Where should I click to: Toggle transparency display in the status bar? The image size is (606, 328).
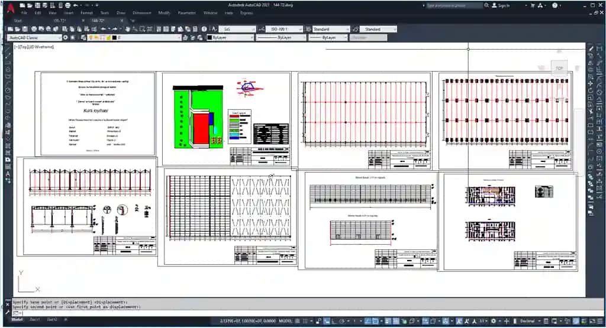396,321
